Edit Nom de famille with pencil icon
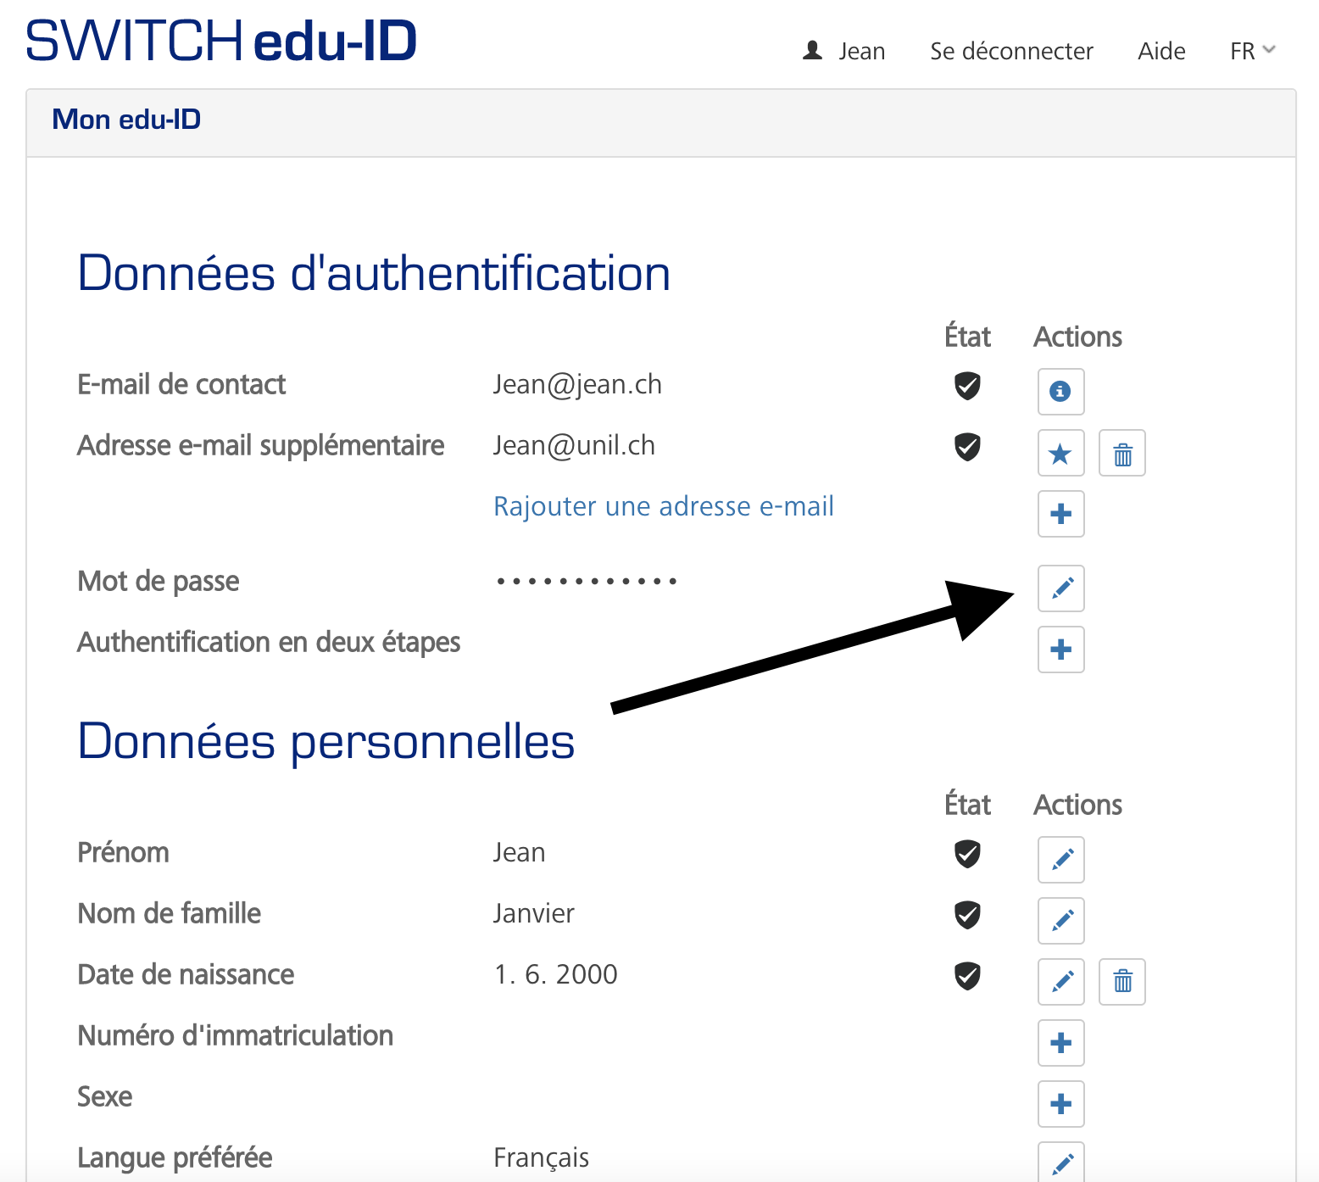 click(x=1060, y=920)
